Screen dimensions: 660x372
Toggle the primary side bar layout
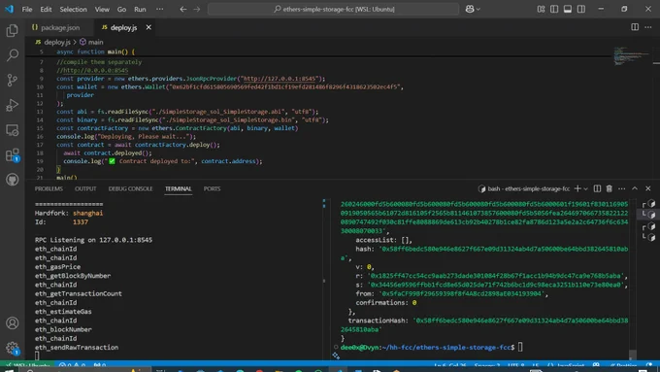pos(554,9)
